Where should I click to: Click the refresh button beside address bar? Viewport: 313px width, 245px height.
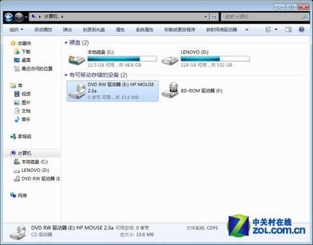[214, 17]
